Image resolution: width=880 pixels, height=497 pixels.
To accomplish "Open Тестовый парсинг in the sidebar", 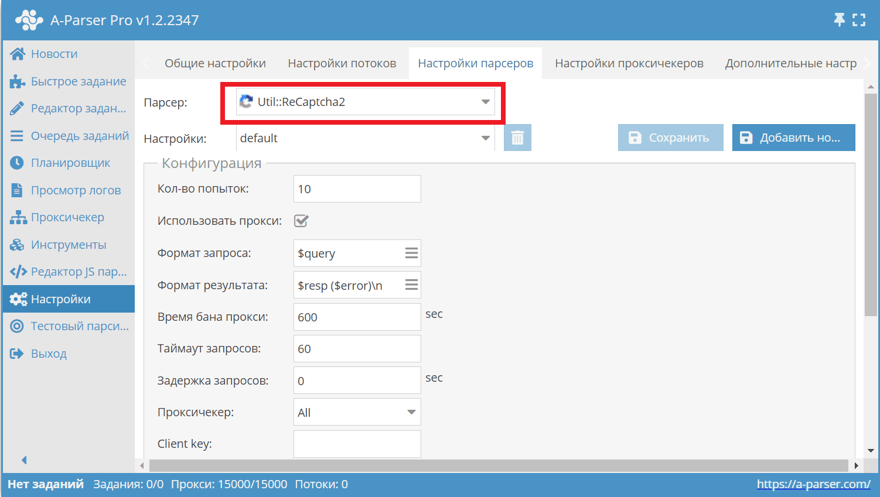I will point(69,326).
